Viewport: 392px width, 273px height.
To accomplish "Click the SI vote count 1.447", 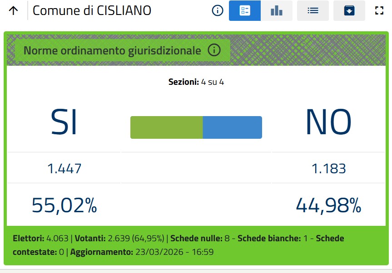I will click(64, 169).
